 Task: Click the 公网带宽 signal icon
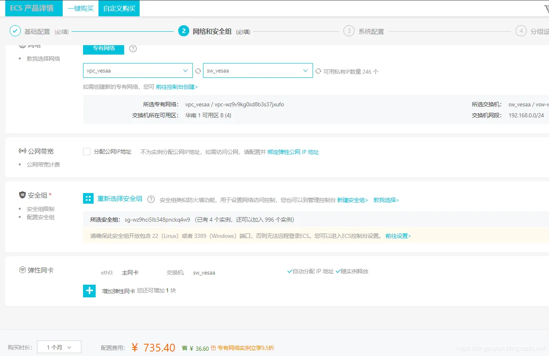pyautogui.click(x=22, y=151)
